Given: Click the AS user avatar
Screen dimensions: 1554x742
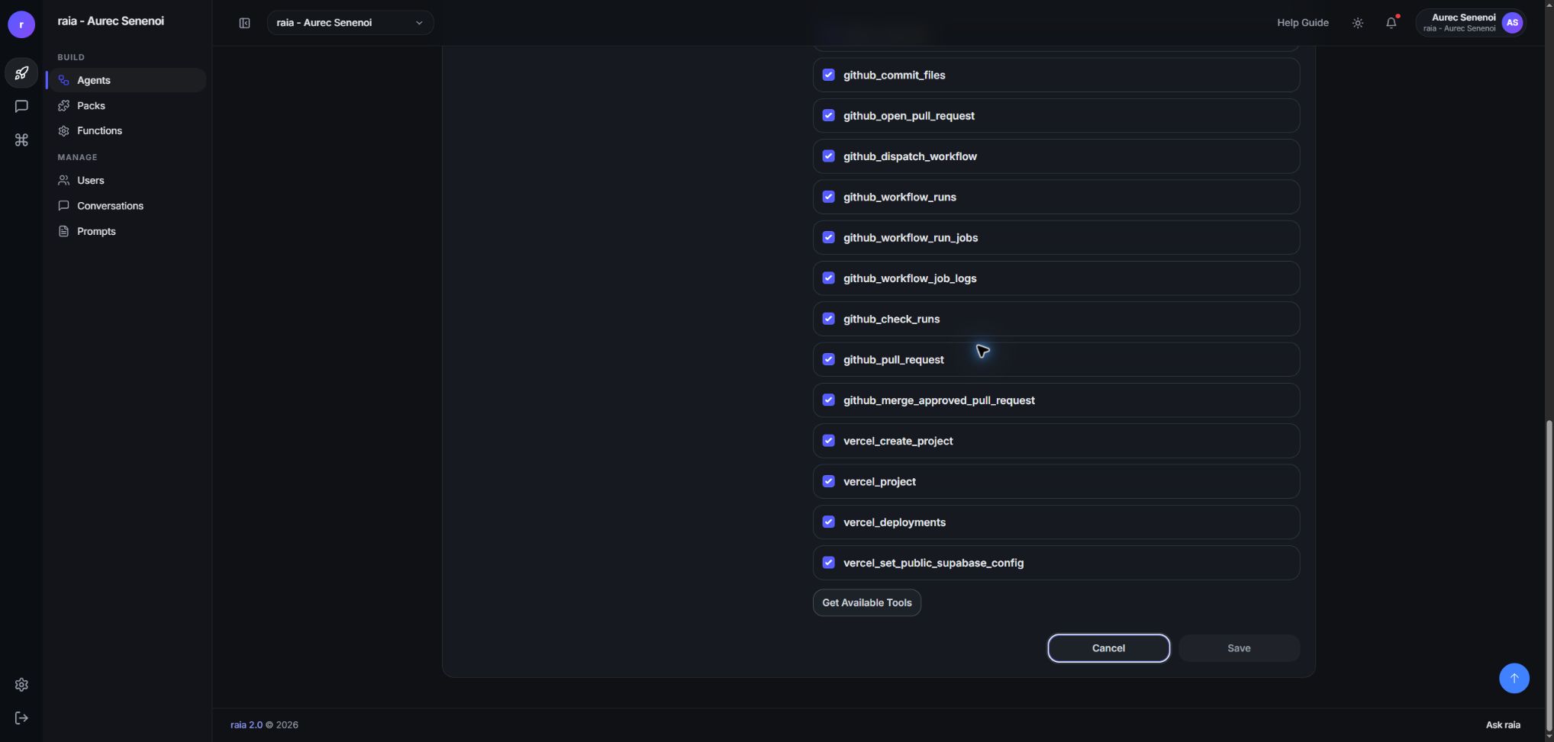Looking at the screenshot, I should [1512, 23].
